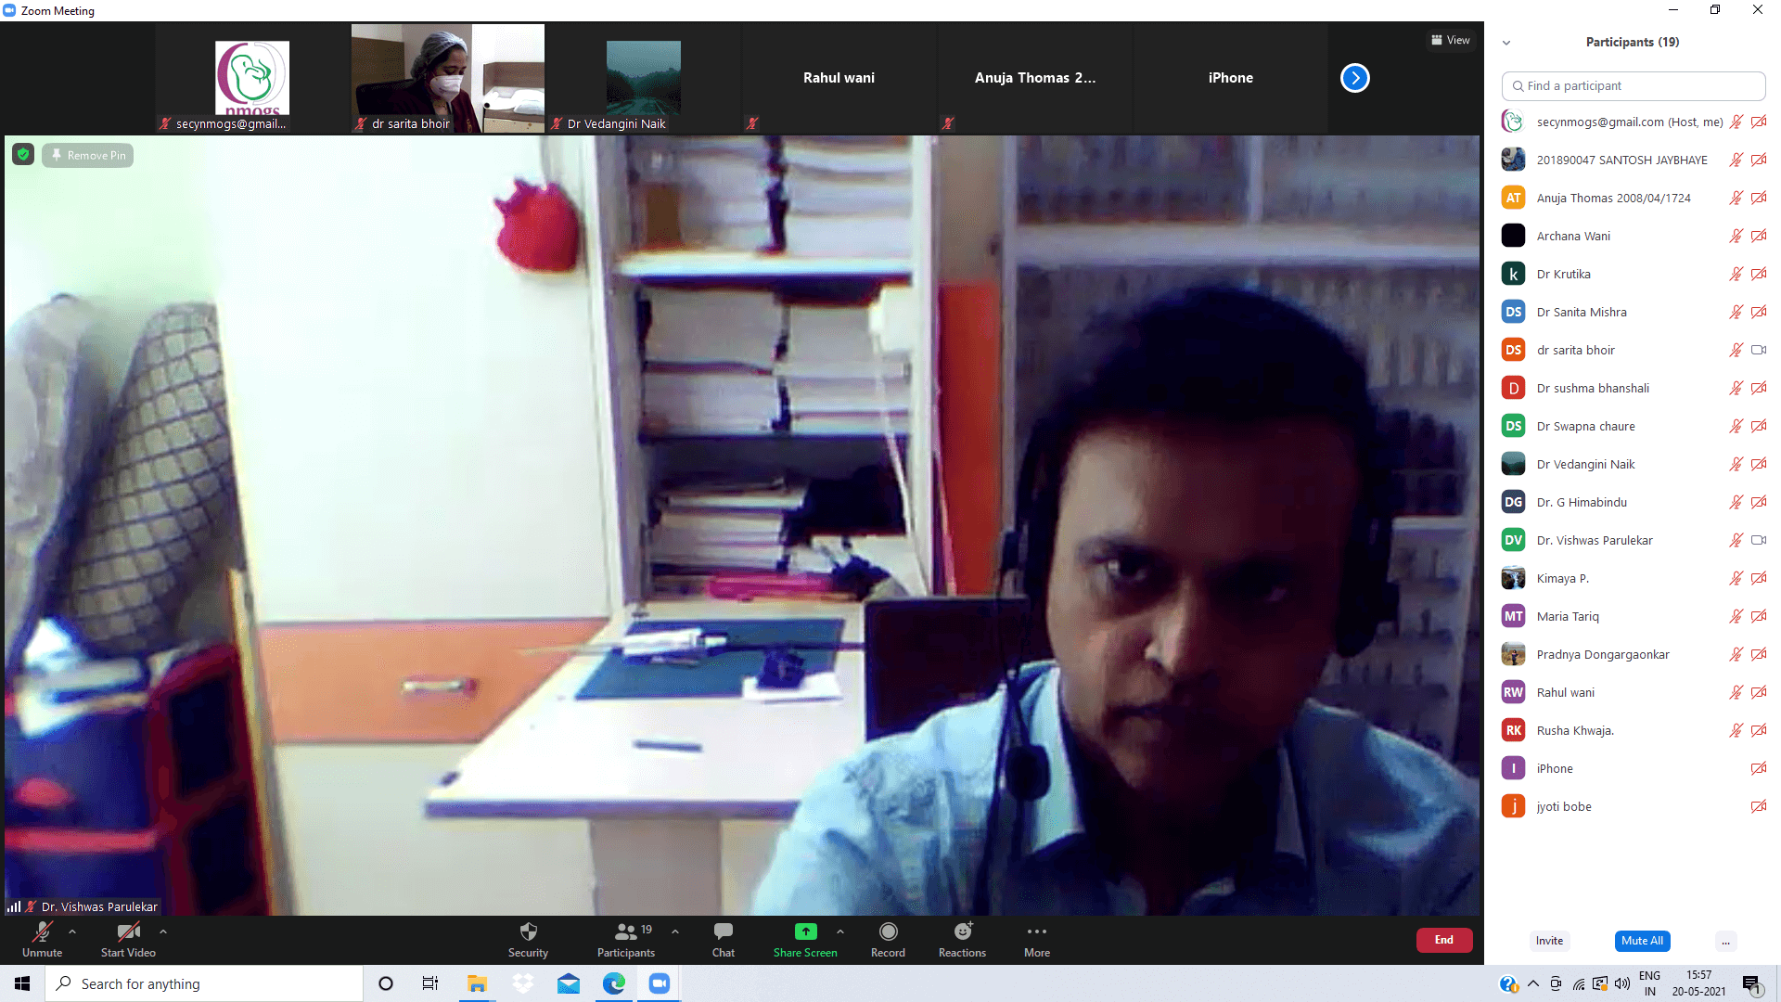
Task: Click the Mute All button
Action: [x=1642, y=941]
